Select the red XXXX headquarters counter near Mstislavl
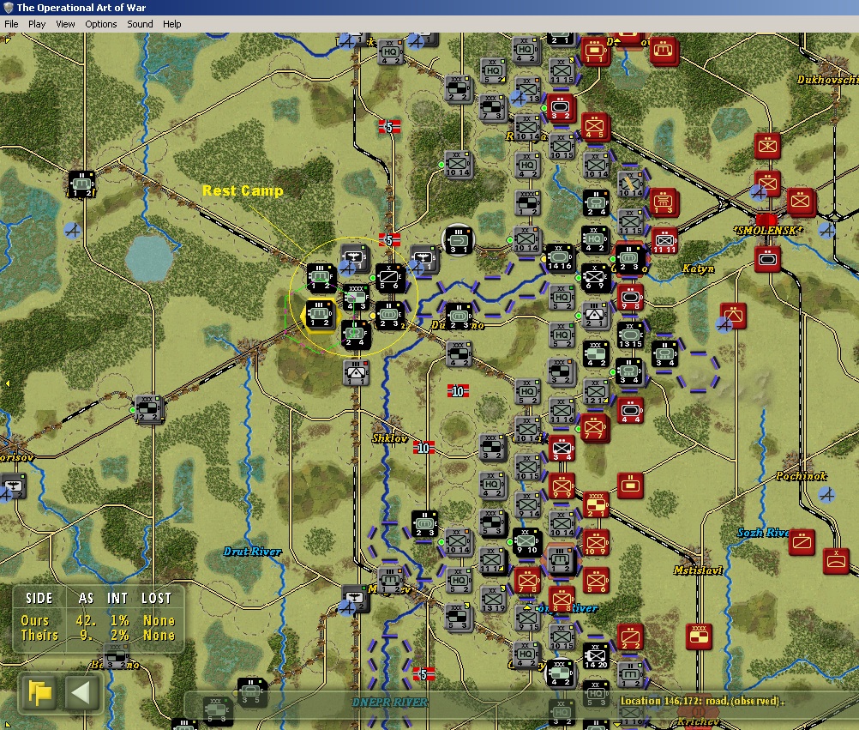The height and width of the screenshot is (730, 859). [x=699, y=636]
